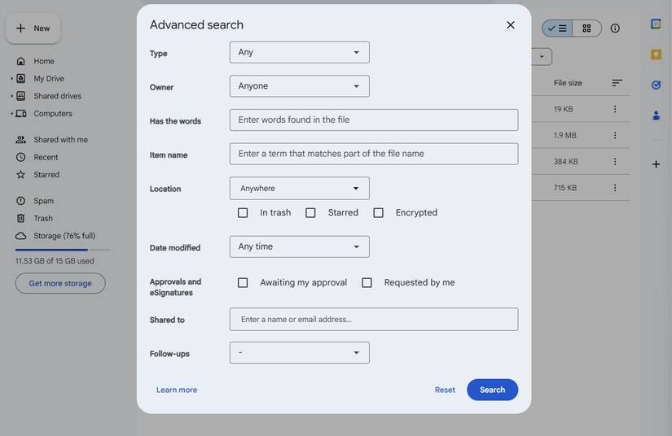Image resolution: width=672 pixels, height=436 pixels.
Task: Get add-ons with the plus icon
Action: (656, 164)
